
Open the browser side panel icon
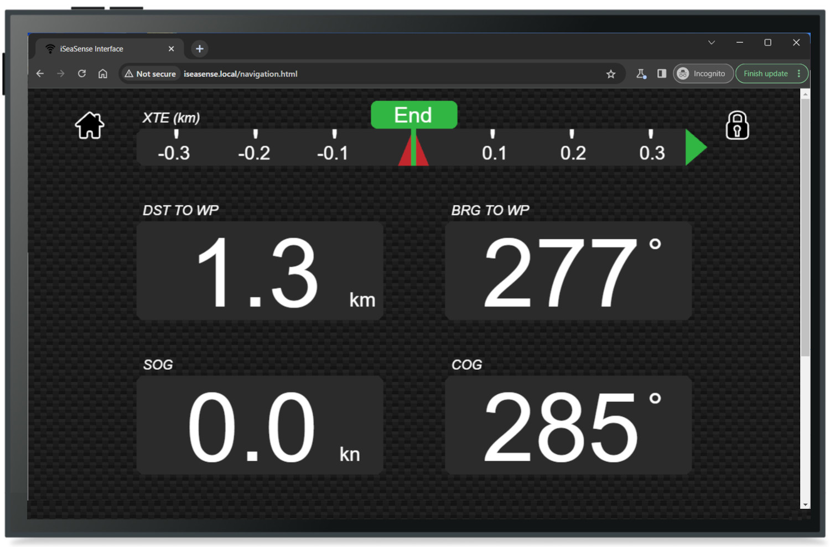tap(661, 73)
